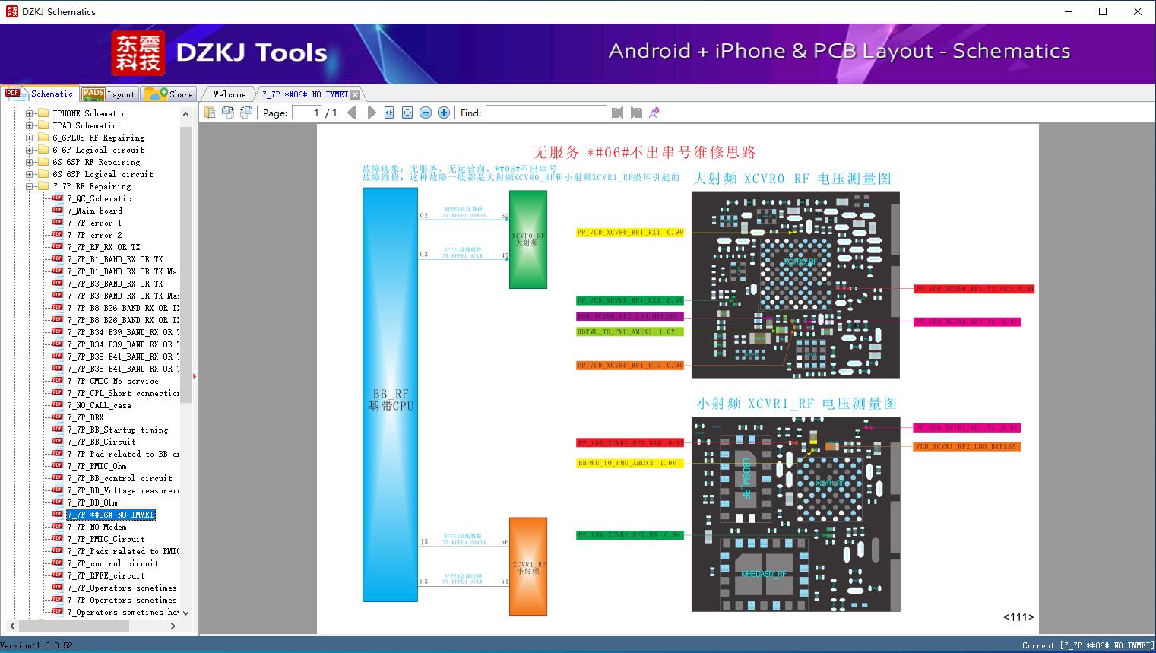
Task: Find the previous search match
Action: click(617, 113)
